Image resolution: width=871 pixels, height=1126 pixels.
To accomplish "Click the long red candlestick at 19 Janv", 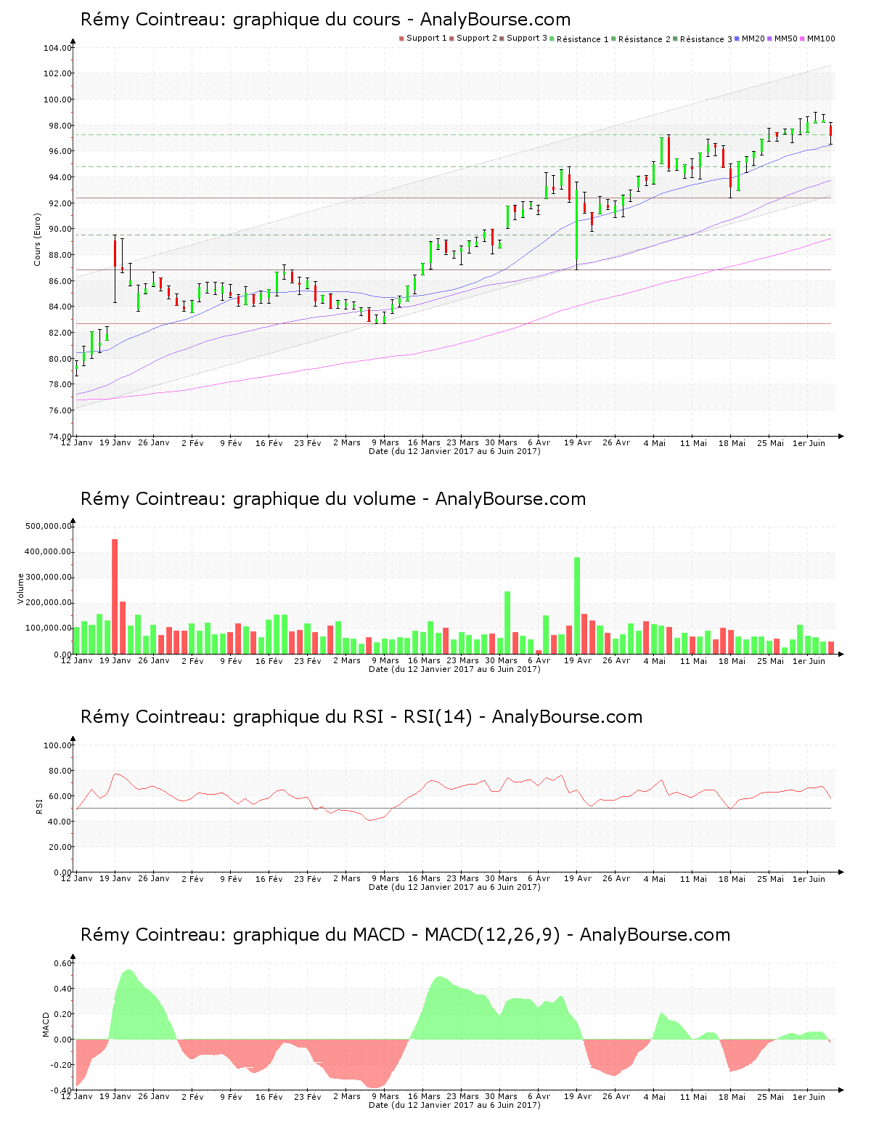I will point(115,268).
